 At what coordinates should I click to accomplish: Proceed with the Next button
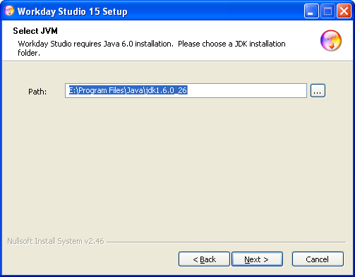[257, 259]
